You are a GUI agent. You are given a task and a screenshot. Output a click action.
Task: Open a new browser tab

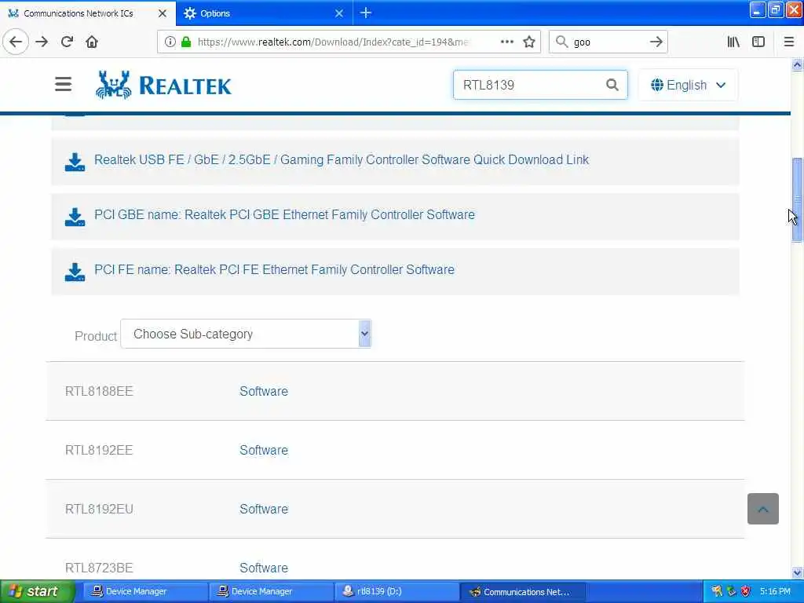coord(366,13)
